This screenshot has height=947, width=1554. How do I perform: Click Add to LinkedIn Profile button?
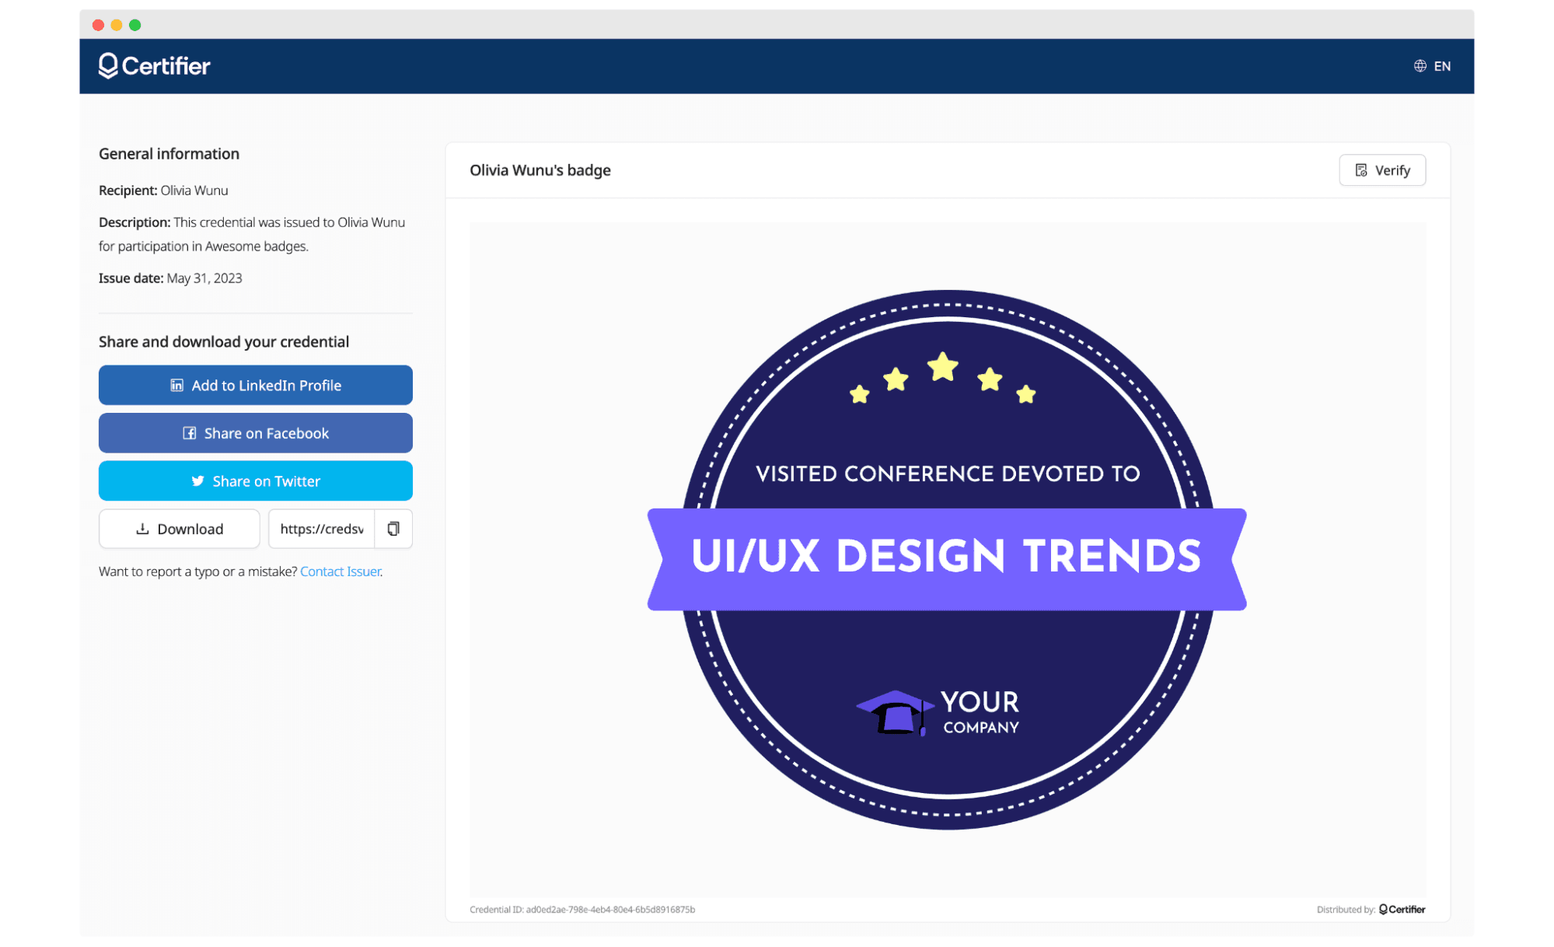(x=255, y=386)
